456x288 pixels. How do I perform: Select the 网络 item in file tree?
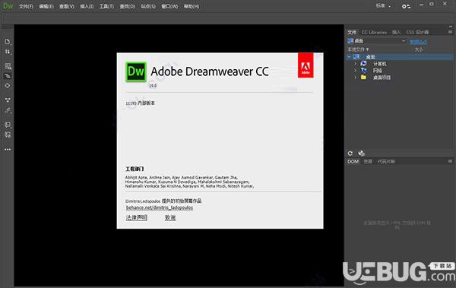(377, 71)
